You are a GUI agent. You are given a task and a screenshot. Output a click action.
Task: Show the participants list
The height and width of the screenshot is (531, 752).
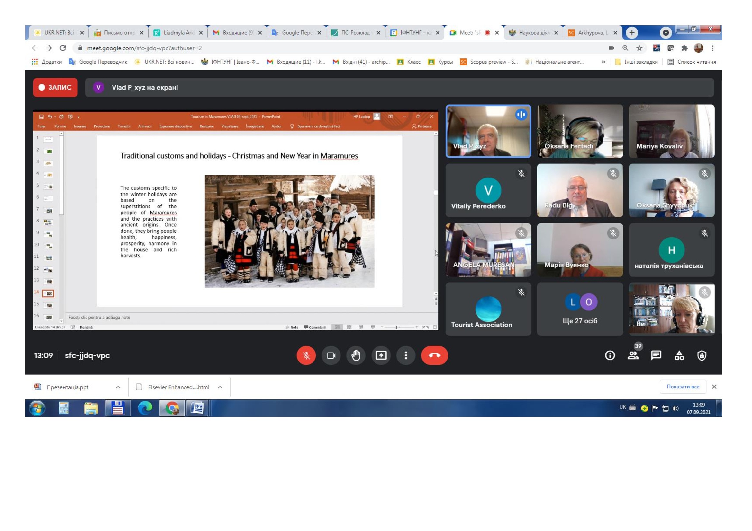633,355
